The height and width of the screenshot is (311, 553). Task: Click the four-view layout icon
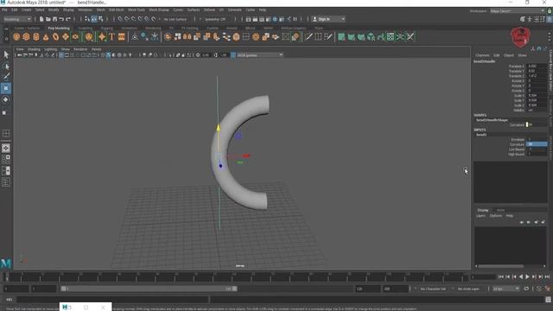(x=6, y=159)
